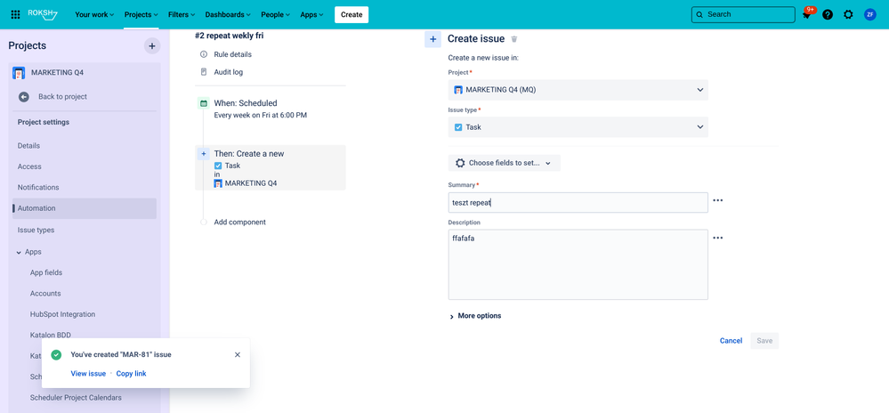
Task: Open the People menu
Action: (276, 15)
